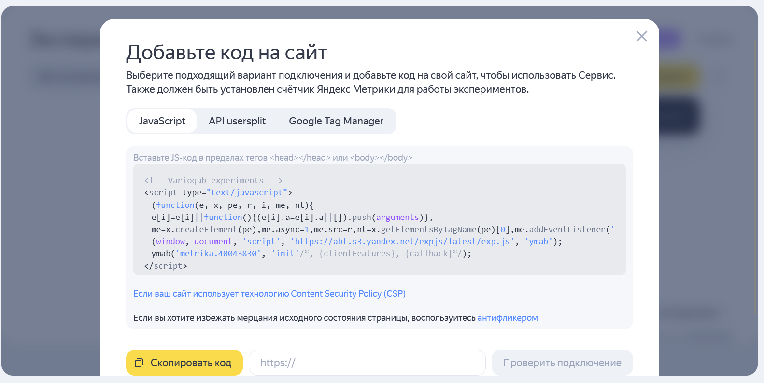The width and height of the screenshot is (764, 383).
Task: Open the Content Security Policy (CSP) link
Action: coord(269,294)
